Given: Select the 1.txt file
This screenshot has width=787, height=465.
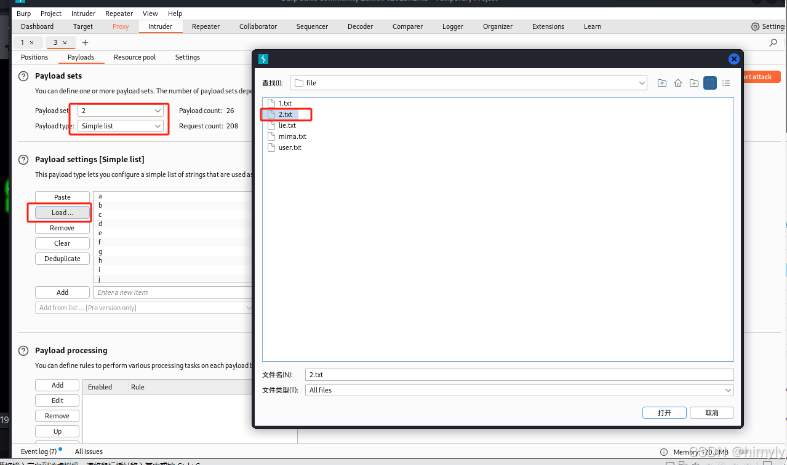Looking at the screenshot, I should pos(279,103).
